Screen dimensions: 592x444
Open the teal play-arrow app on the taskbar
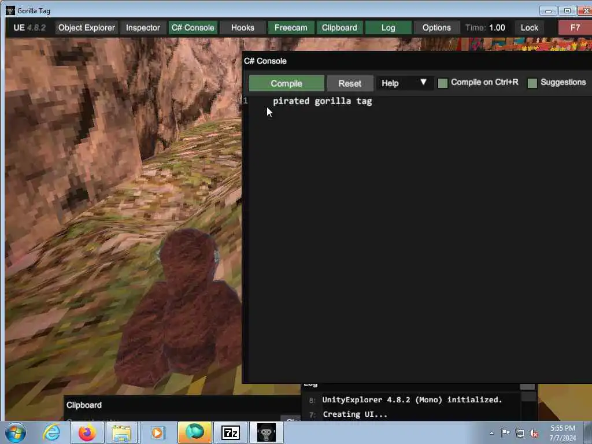click(x=195, y=432)
